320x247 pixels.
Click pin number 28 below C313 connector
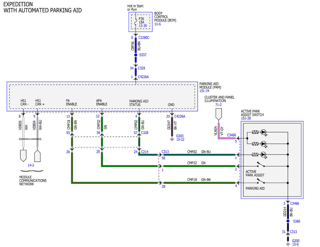(163, 187)
